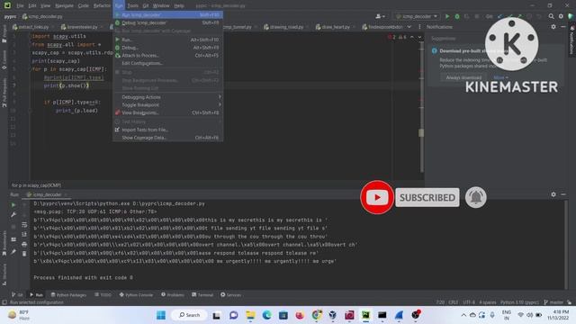Select Debug 'icmp_decoder' menu entry
The height and width of the screenshot is (324, 576).
[168, 22]
